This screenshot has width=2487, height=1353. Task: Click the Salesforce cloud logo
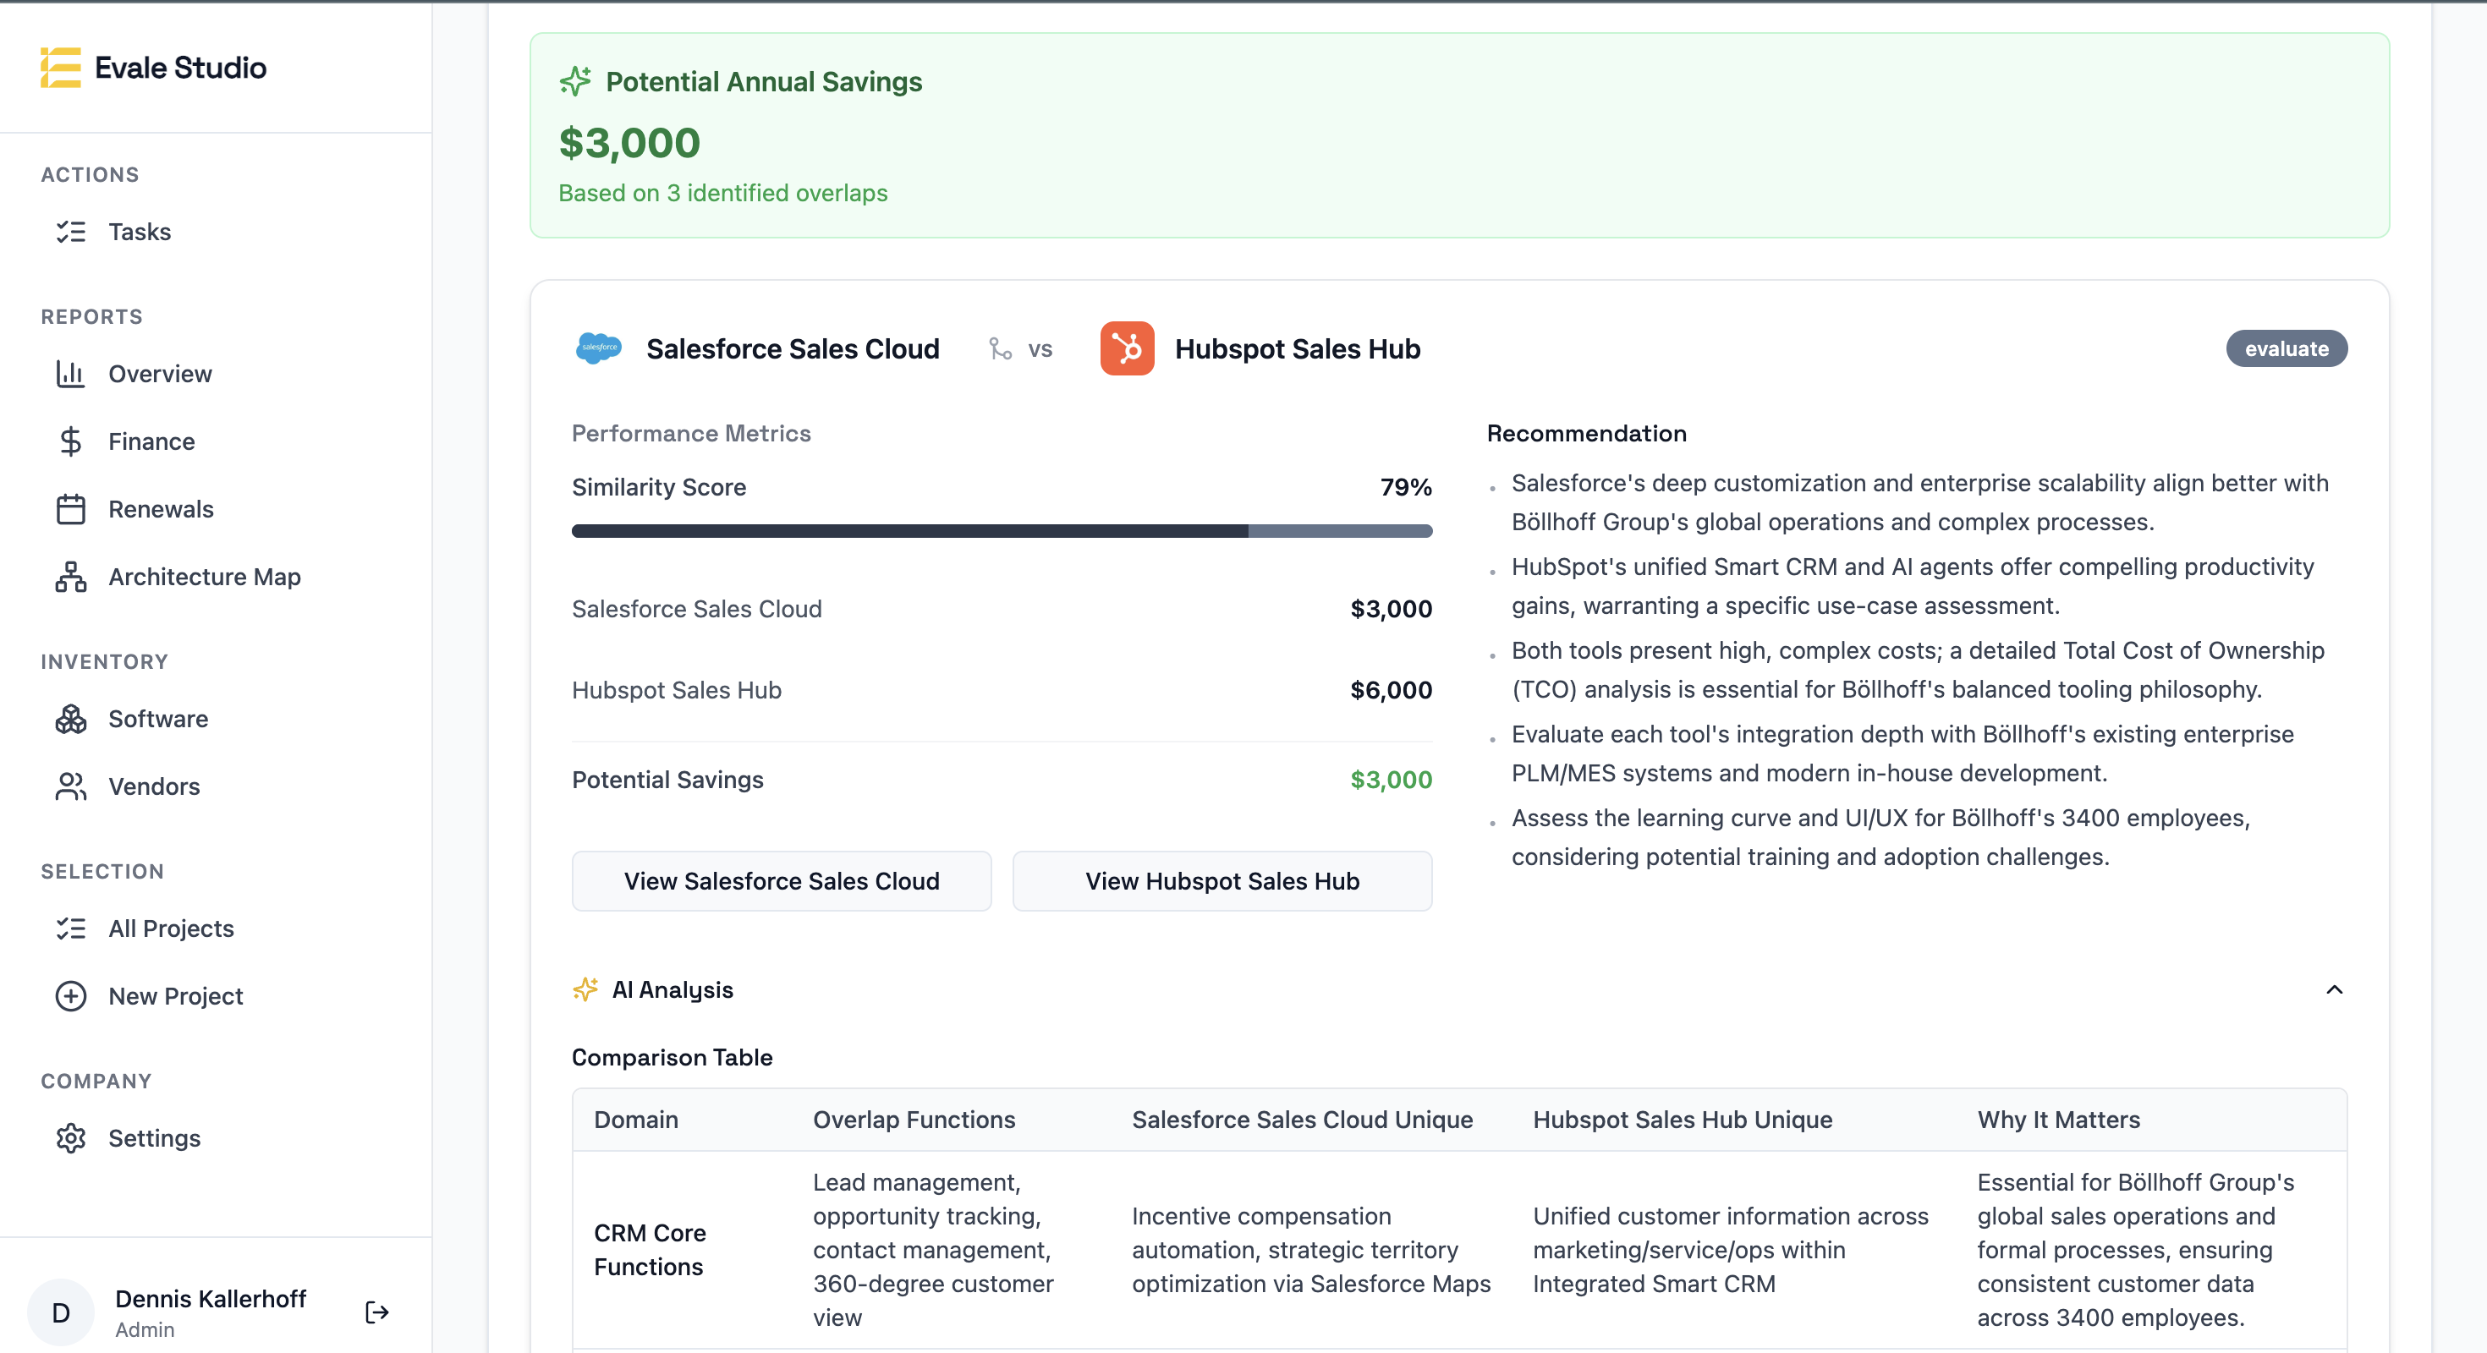pos(599,348)
